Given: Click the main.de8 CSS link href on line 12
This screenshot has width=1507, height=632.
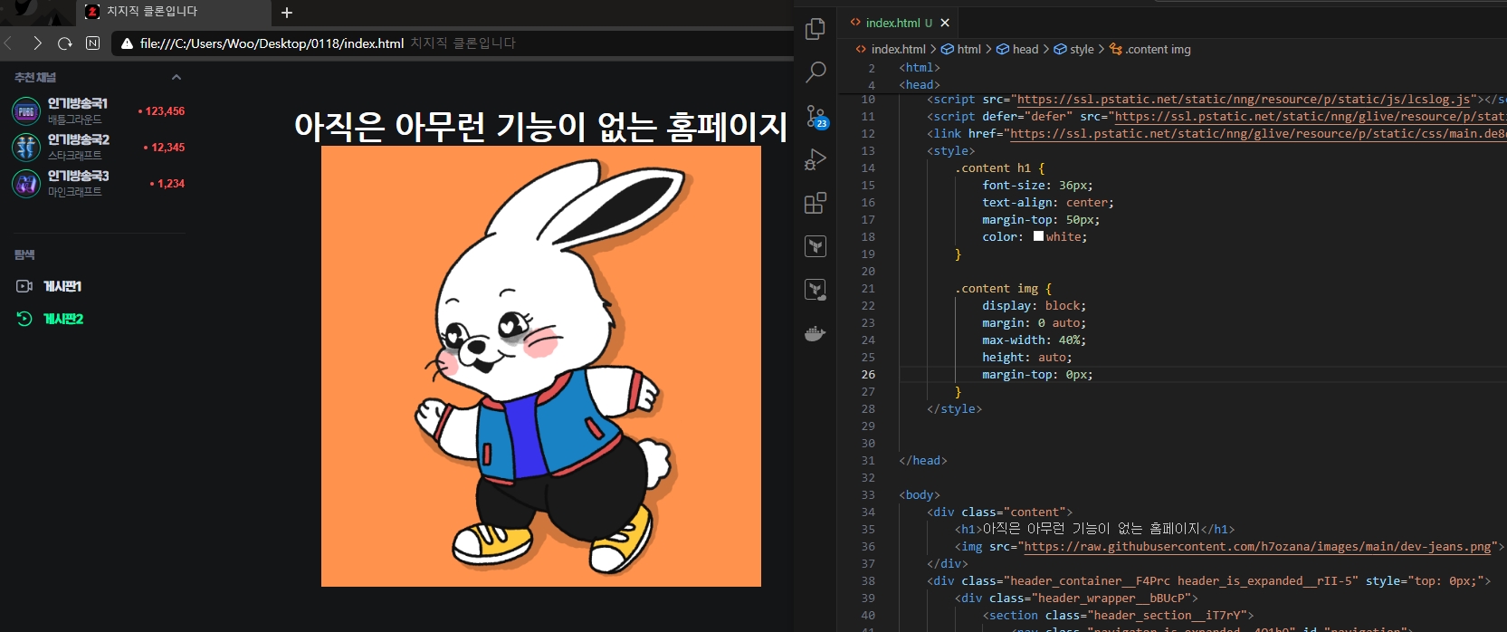Looking at the screenshot, I should (x=1258, y=134).
